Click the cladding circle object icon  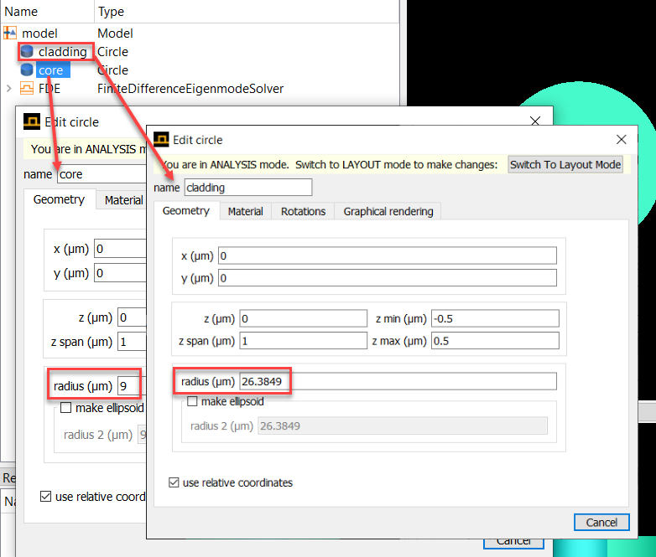(x=27, y=51)
